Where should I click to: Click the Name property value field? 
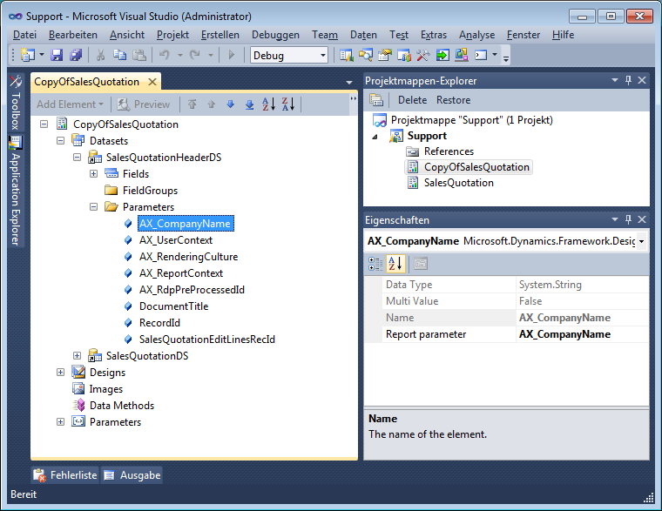(x=582, y=318)
